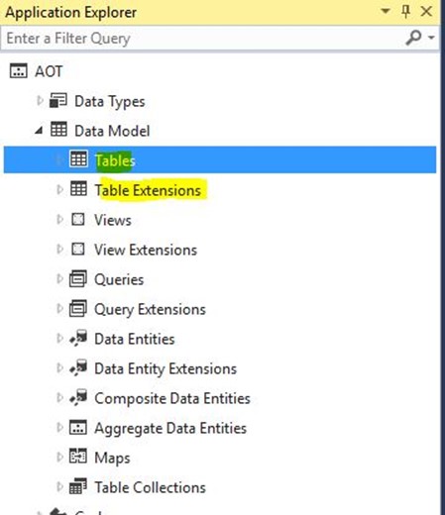Open Application Explorer window position menu
445x515 pixels.
(x=385, y=11)
